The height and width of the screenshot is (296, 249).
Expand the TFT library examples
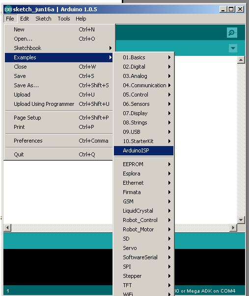click(143, 285)
